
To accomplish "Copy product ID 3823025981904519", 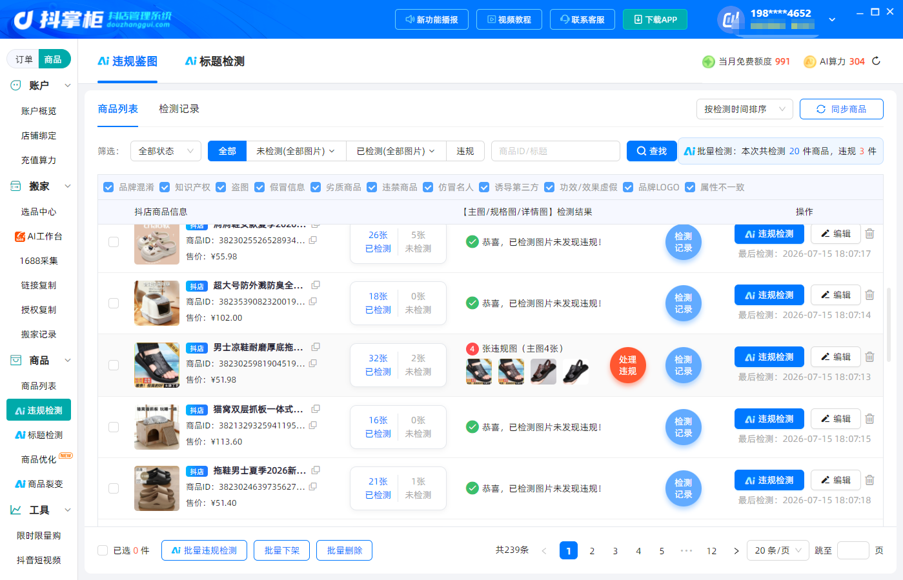I will (x=313, y=363).
